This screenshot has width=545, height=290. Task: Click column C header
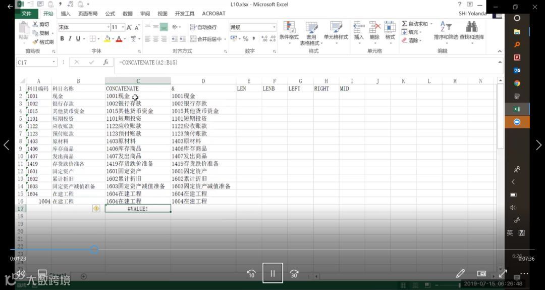138,81
